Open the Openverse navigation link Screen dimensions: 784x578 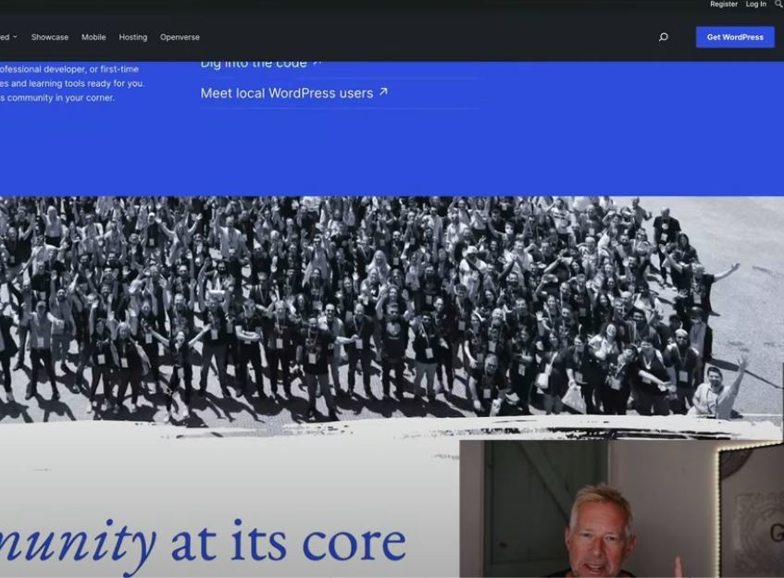(180, 37)
